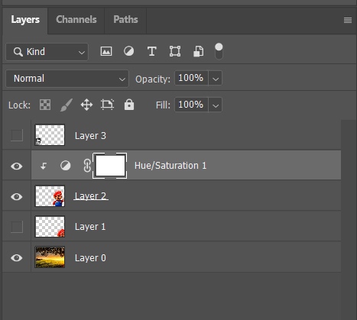Show hidden Layer 3 visibility box

pos(17,135)
